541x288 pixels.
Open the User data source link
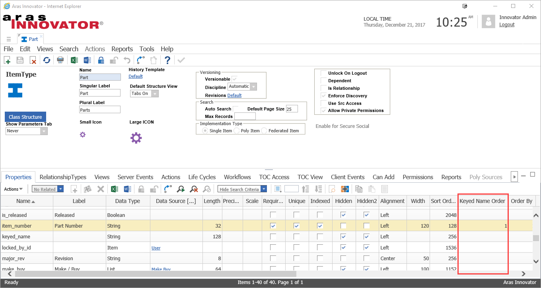pyautogui.click(x=156, y=247)
